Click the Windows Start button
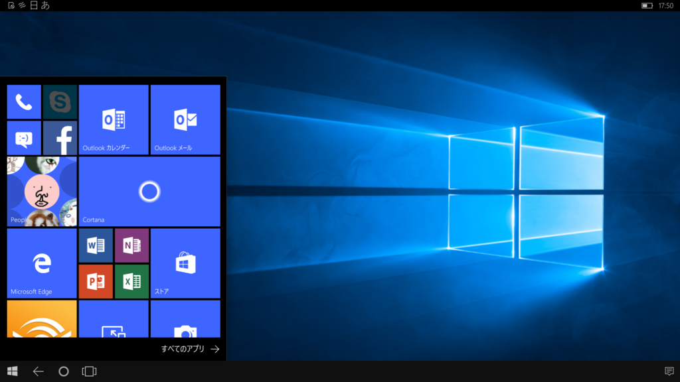The image size is (680, 382). pyautogui.click(x=13, y=371)
